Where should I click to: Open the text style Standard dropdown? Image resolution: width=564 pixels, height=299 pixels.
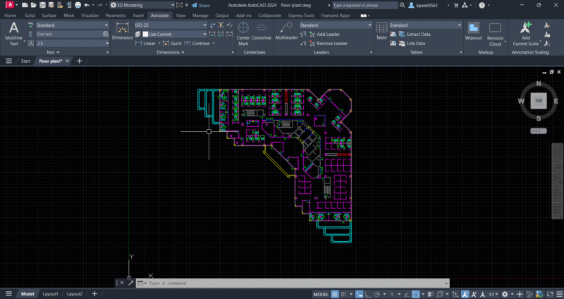73,25
